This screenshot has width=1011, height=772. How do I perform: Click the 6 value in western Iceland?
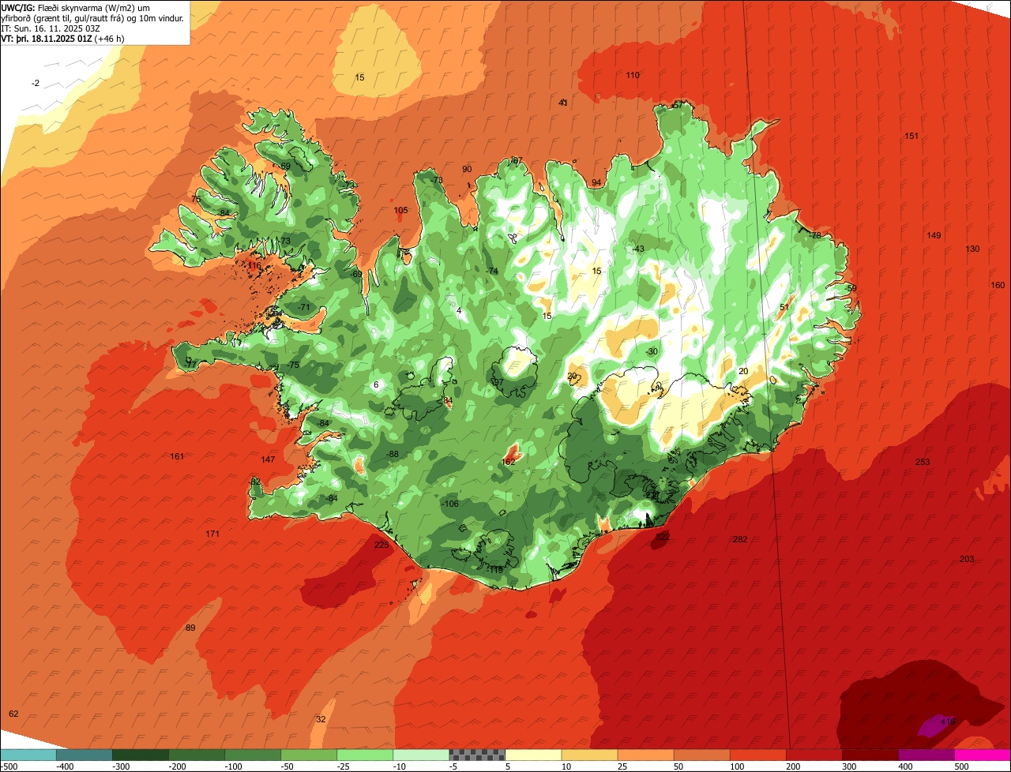[376, 385]
